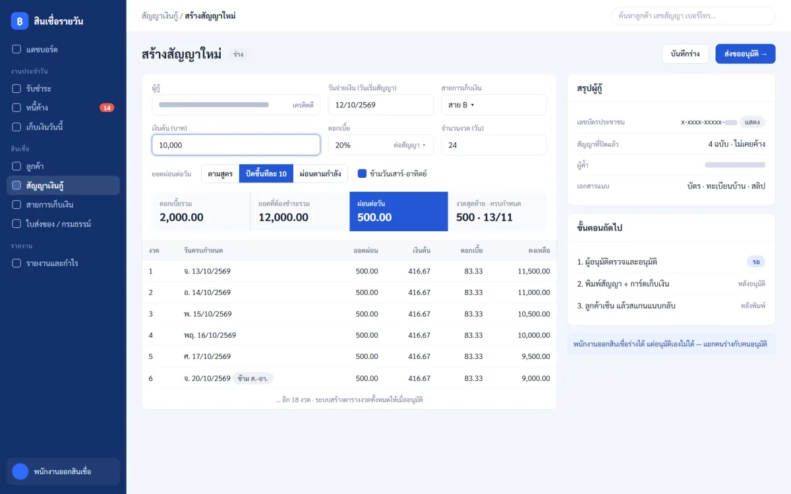Reveal the ID number with แสดง button

[x=752, y=122]
